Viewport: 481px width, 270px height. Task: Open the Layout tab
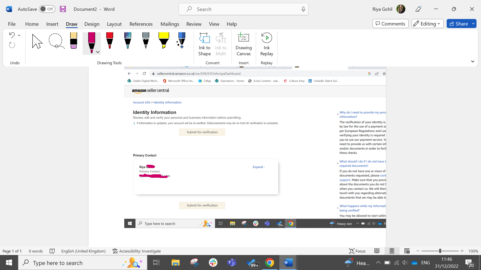(114, 24)
